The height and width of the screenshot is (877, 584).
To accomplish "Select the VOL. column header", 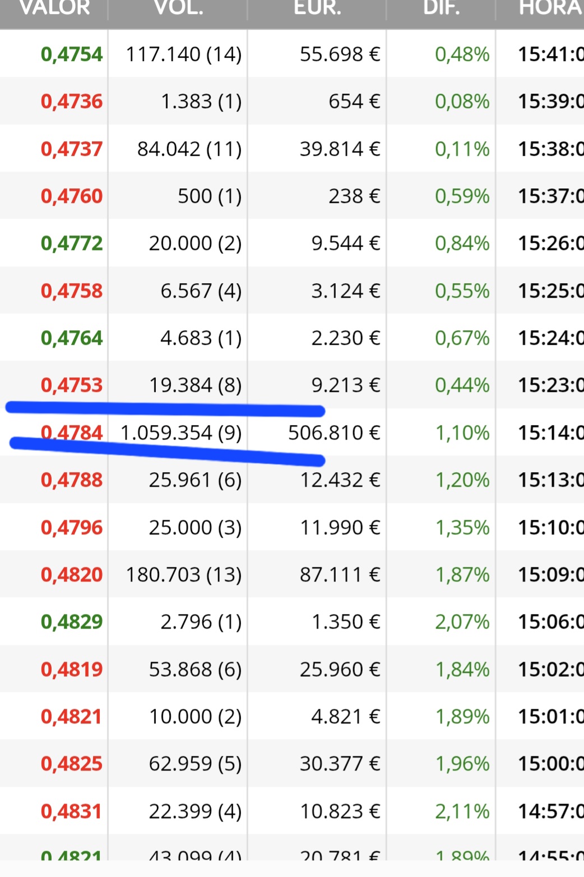I will (179, 8).
